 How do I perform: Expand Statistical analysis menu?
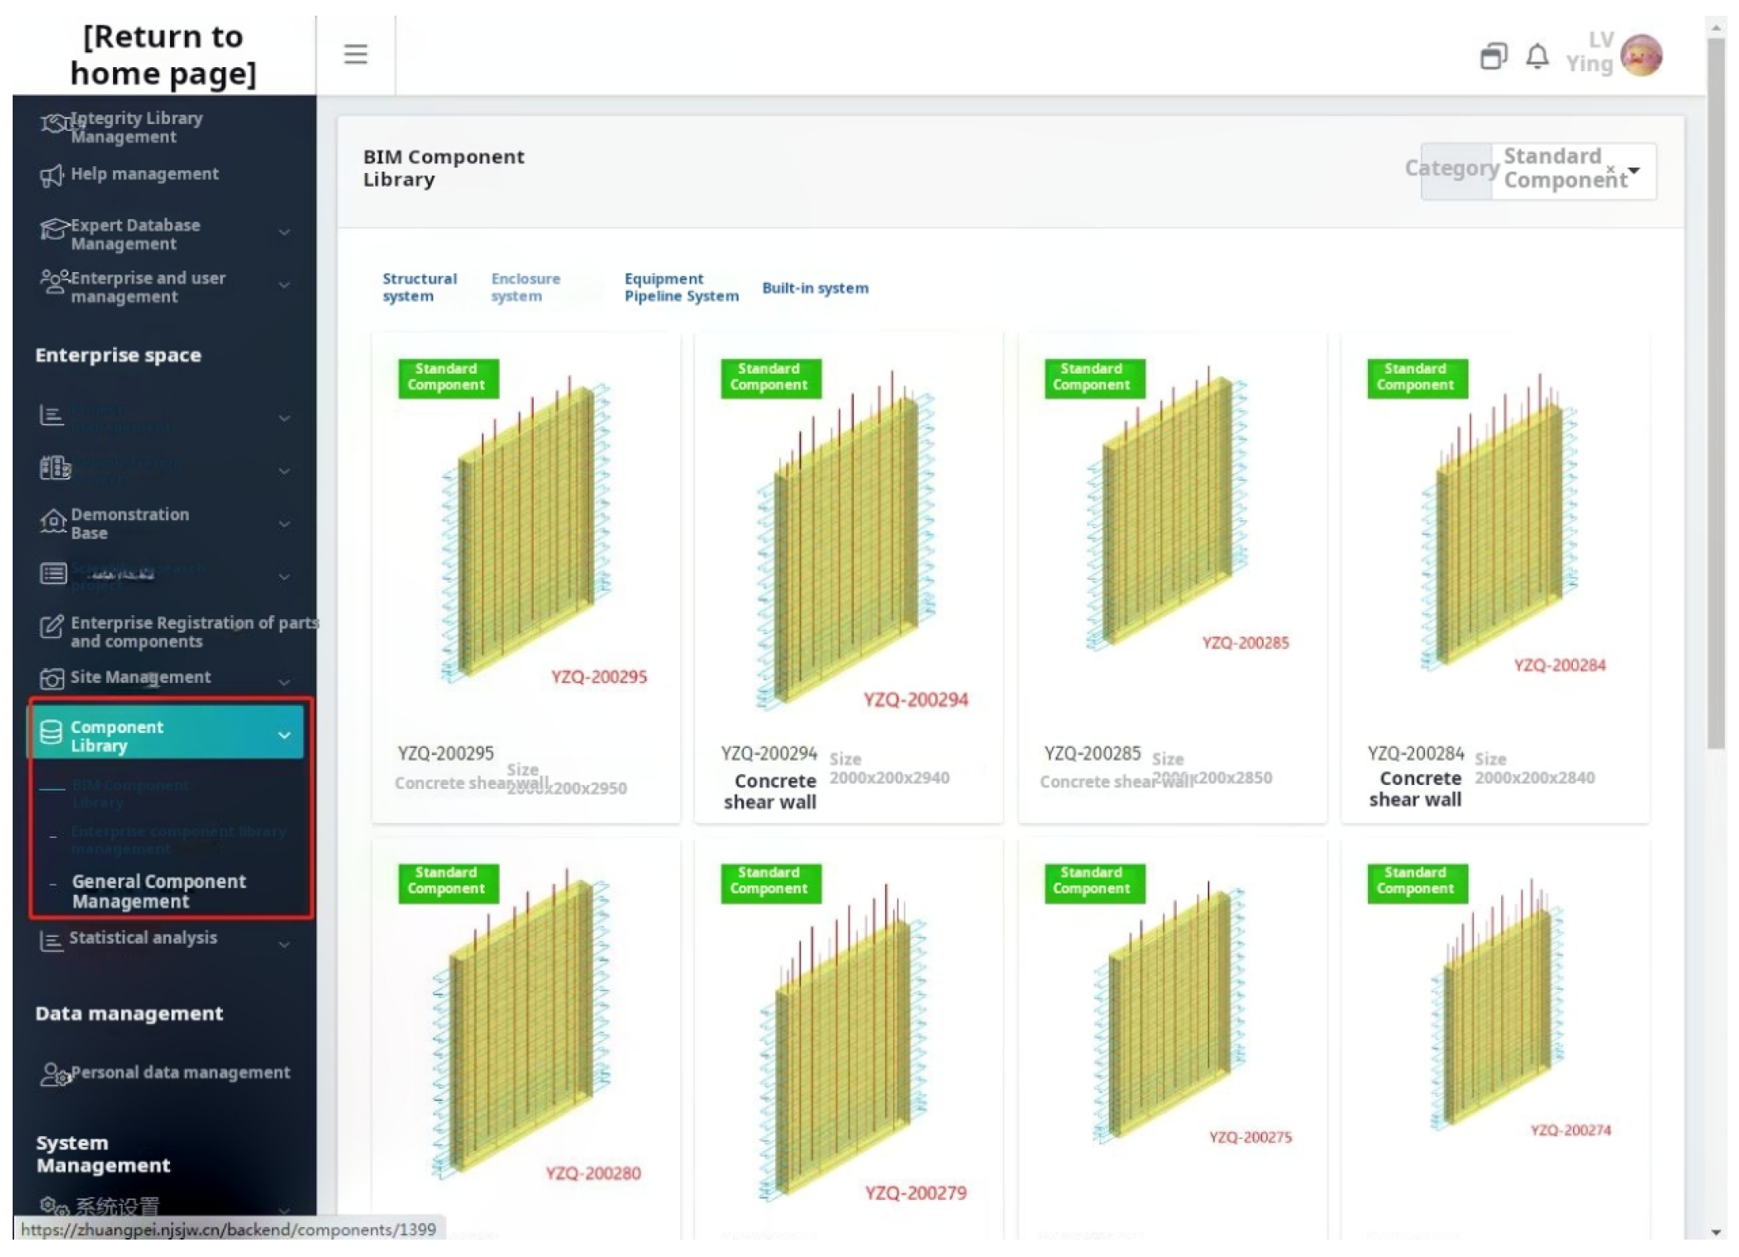284,944
